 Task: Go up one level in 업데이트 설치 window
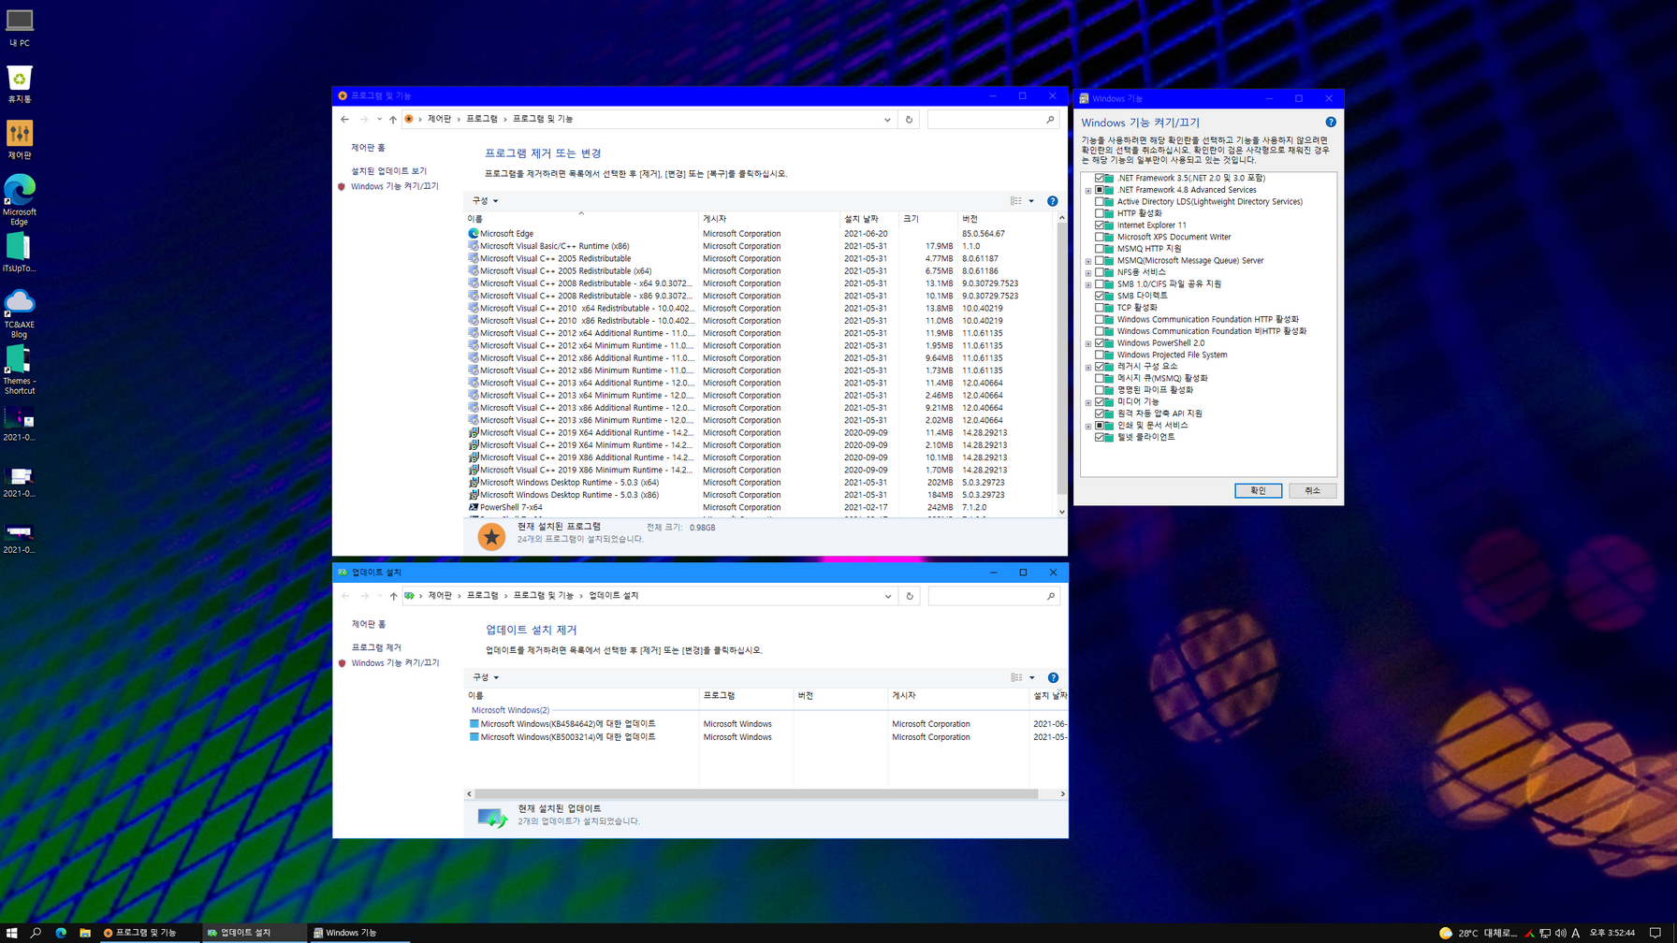pos(394,596)
